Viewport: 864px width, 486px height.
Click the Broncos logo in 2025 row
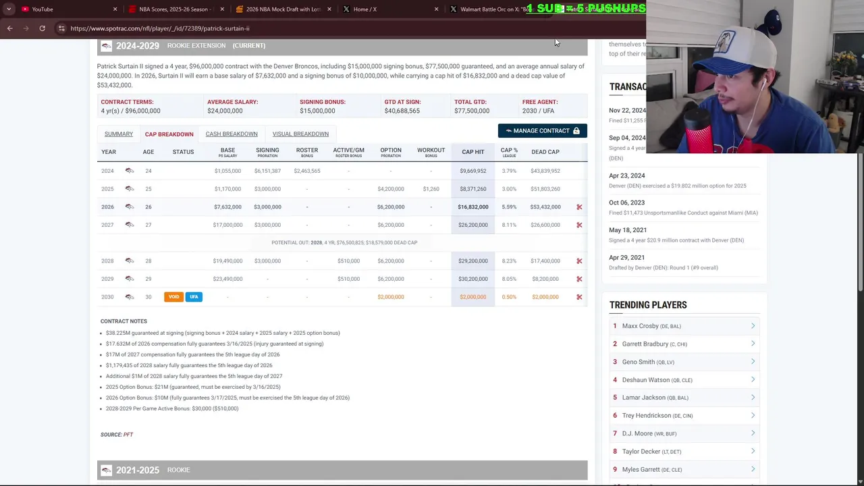point(130,189)
